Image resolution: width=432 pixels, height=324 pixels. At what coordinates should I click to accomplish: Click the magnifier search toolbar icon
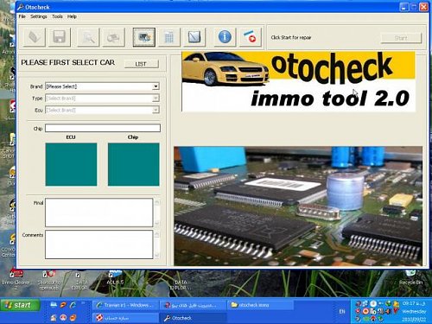[88, 37]
